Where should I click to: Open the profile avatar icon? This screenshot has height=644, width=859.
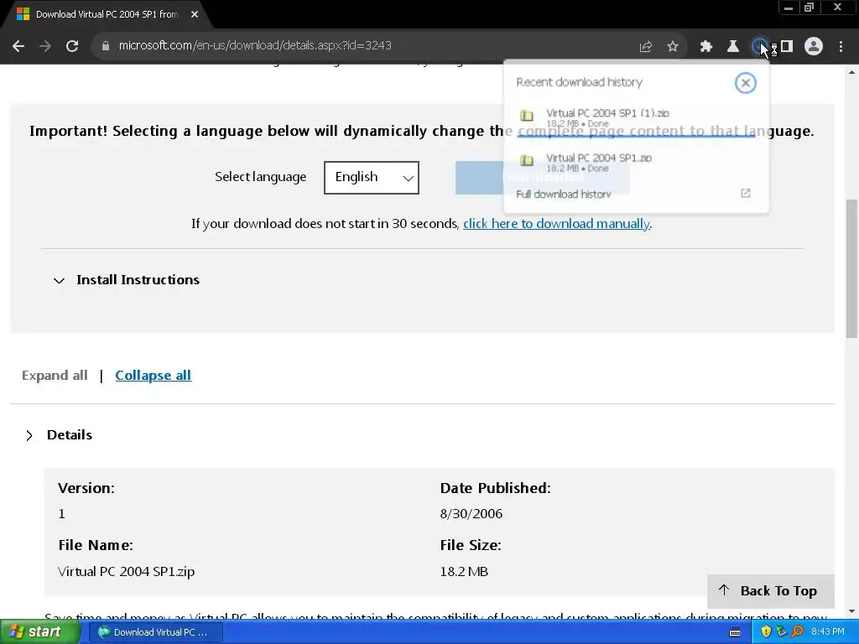(814, 47)
